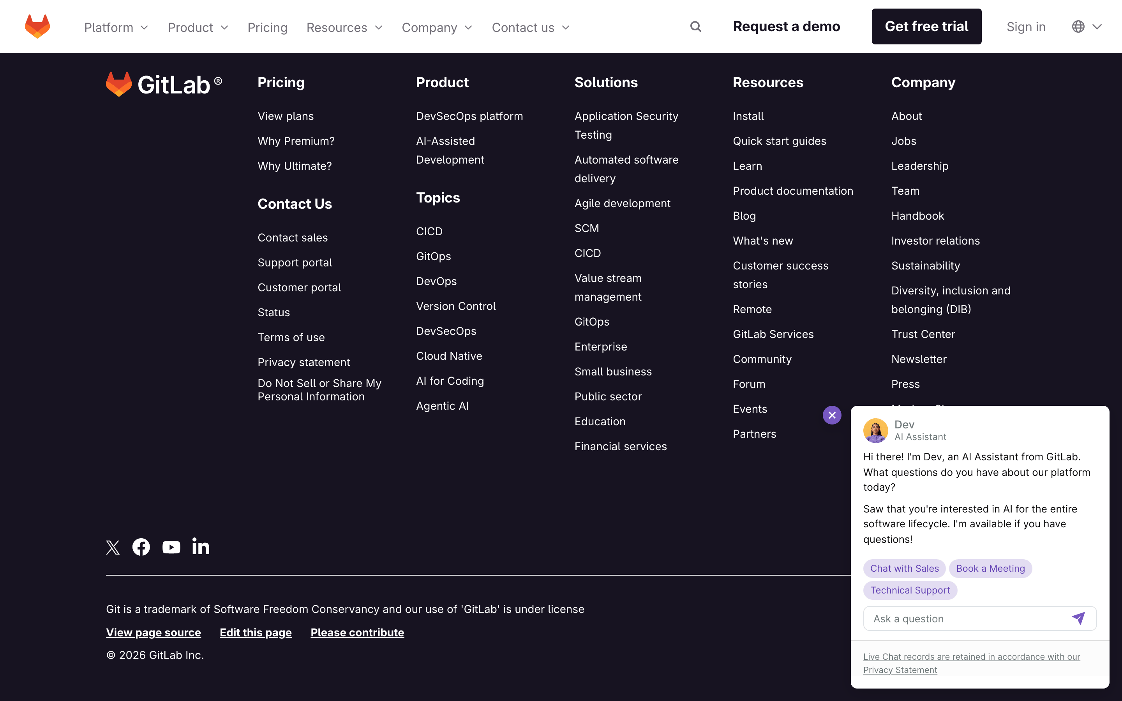
Task: Expand the Company navigation dropdown
Action: 437,27
